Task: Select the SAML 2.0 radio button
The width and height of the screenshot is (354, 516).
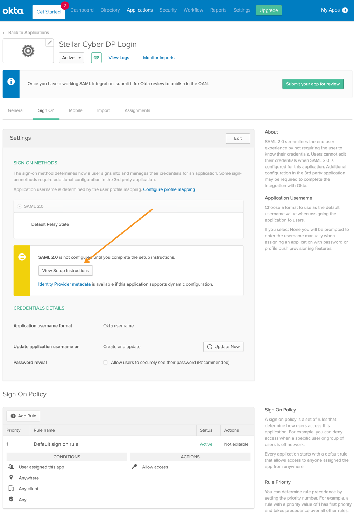Action: 20,206
